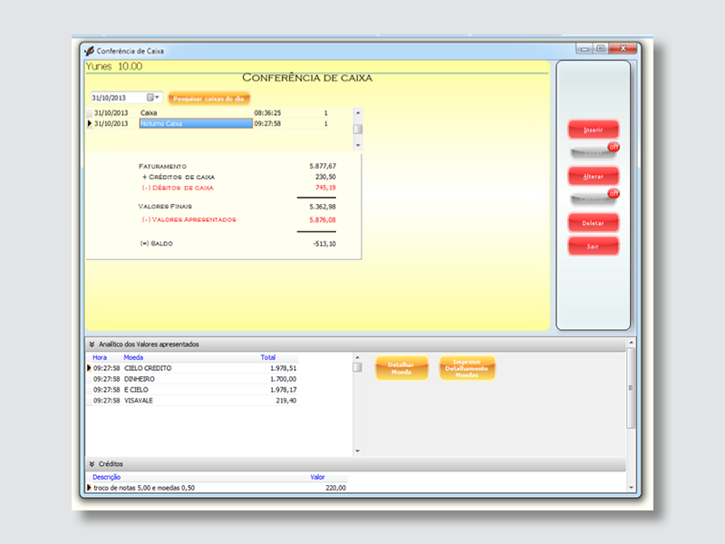Click the Saldo value -513,10

click(x=324, y=243)
